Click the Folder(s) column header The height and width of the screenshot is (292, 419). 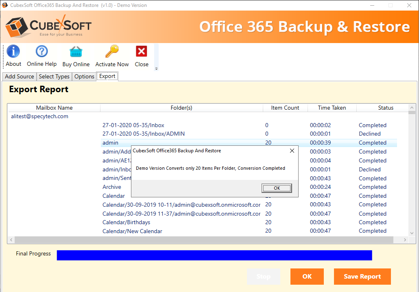181,108
